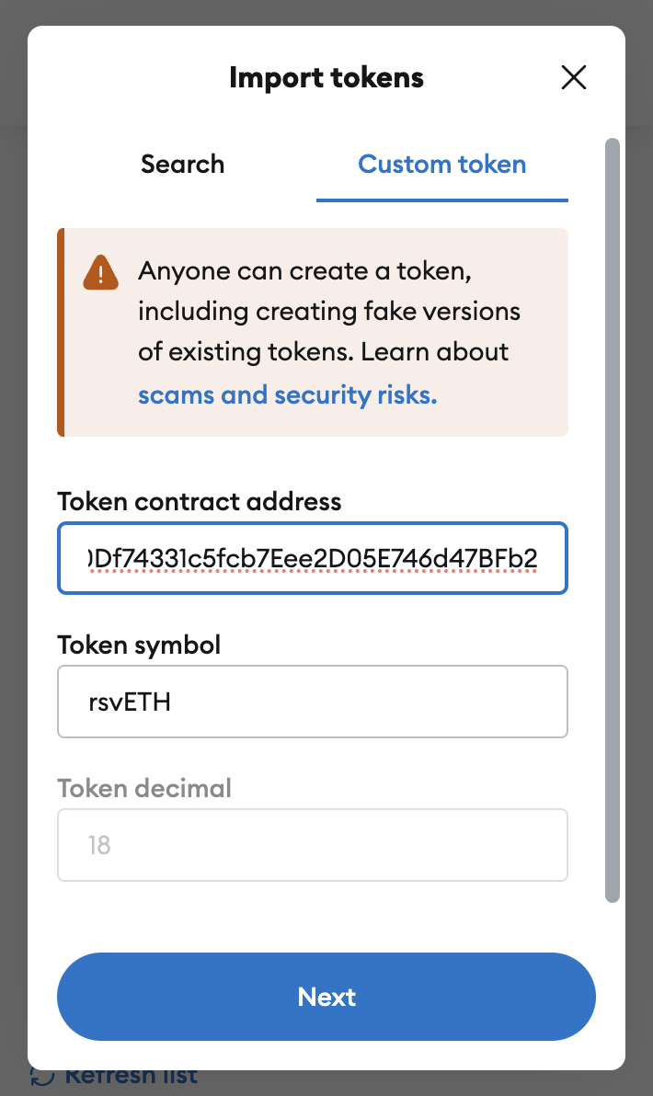Click Refresh list at the bottom
Screen dimensions: 653x1096
pos(132,1074)
